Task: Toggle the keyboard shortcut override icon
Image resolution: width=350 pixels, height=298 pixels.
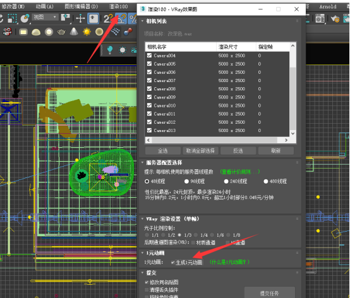Action: coord(94,18)
